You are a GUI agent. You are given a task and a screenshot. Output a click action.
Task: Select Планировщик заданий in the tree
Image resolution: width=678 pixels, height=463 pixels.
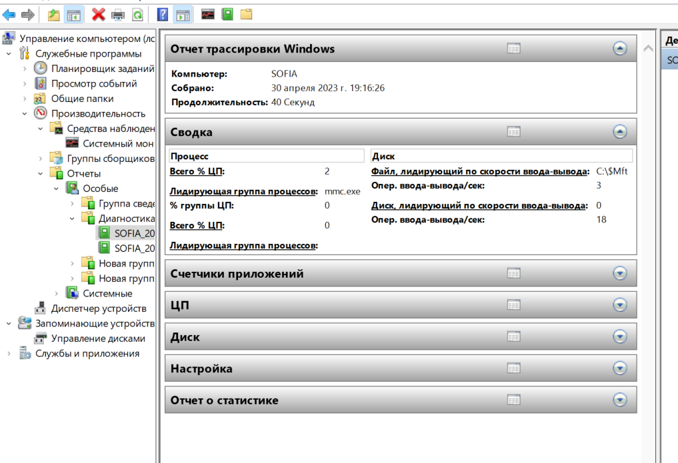(x=103, y=69)
